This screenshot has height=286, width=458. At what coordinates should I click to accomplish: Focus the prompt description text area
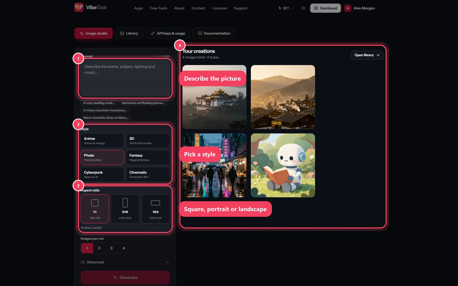coord(125,78)
